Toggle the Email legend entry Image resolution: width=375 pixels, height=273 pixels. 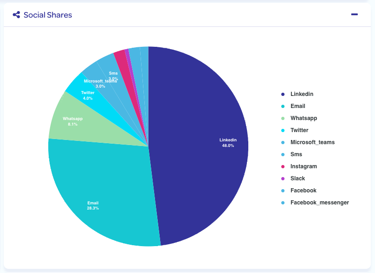tap(297, 106)
